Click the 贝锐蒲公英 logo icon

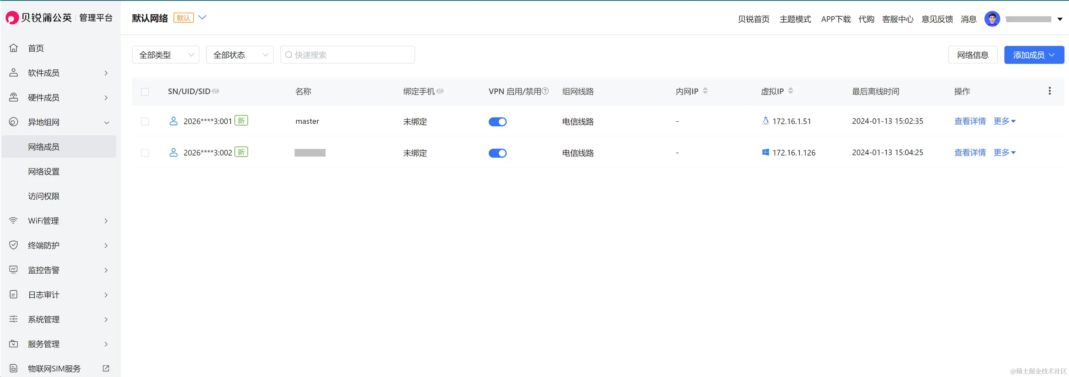coord(12,18)
